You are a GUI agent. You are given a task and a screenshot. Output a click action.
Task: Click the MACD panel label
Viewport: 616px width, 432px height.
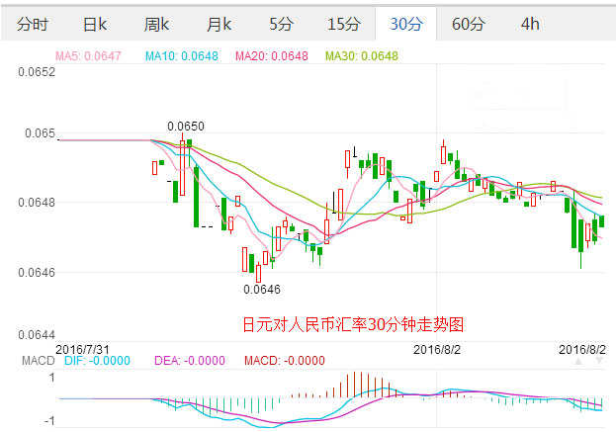click(x=39, y=361)
